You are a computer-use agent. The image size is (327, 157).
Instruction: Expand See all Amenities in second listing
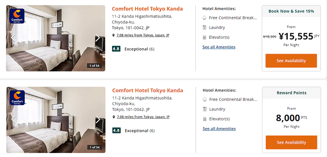[x=219, y=129]
